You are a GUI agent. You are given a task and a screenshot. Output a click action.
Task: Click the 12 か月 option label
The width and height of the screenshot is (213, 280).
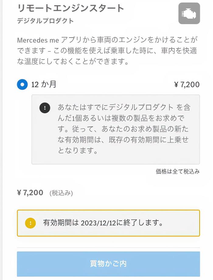pos(44,84)
